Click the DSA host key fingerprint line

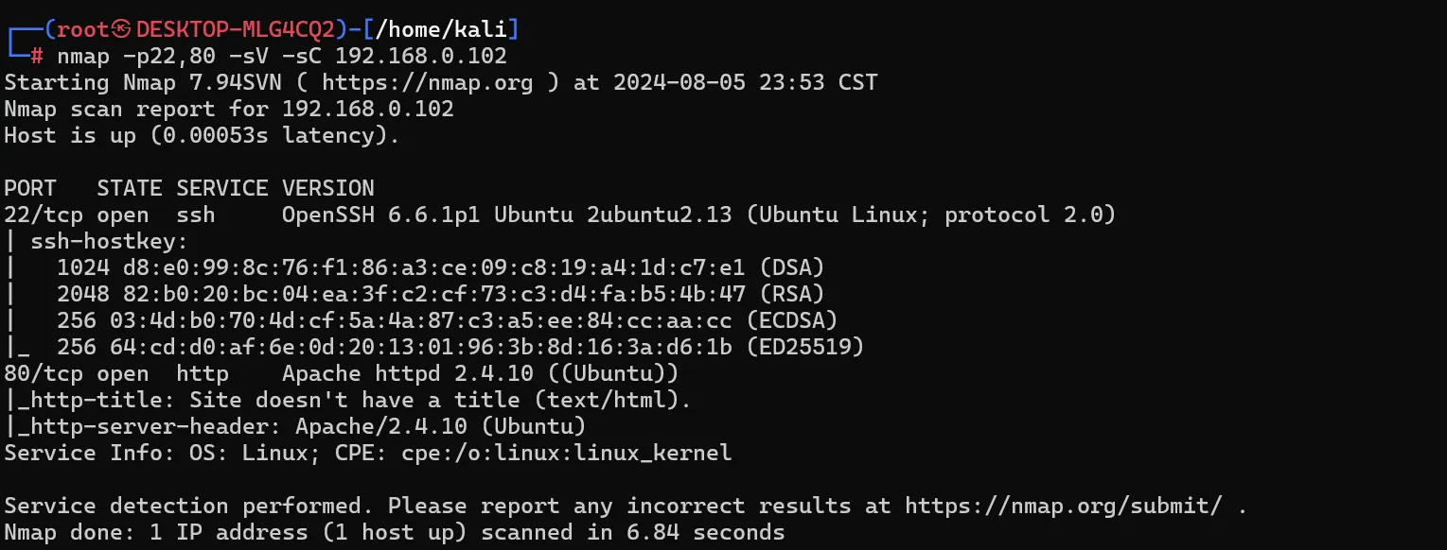pyautogui.click(x=441, y=267)
